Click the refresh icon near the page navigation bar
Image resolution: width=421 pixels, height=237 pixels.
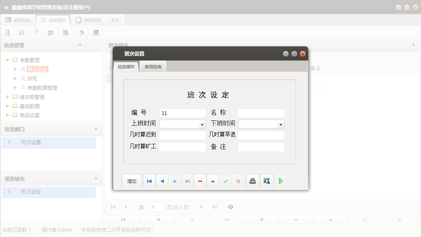point(230,207)
